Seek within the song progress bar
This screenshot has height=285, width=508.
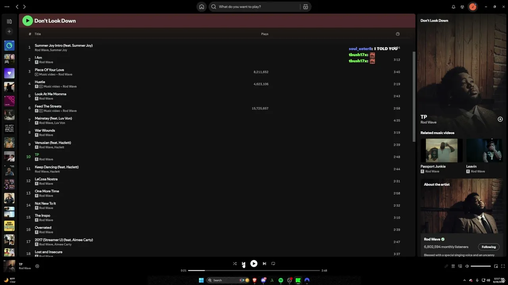coord(254,270)
